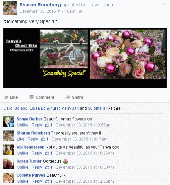Click the Comment button with speech icon
This screenshot has height=185, width=170.
pyautogui.click(x=42, y=97)
